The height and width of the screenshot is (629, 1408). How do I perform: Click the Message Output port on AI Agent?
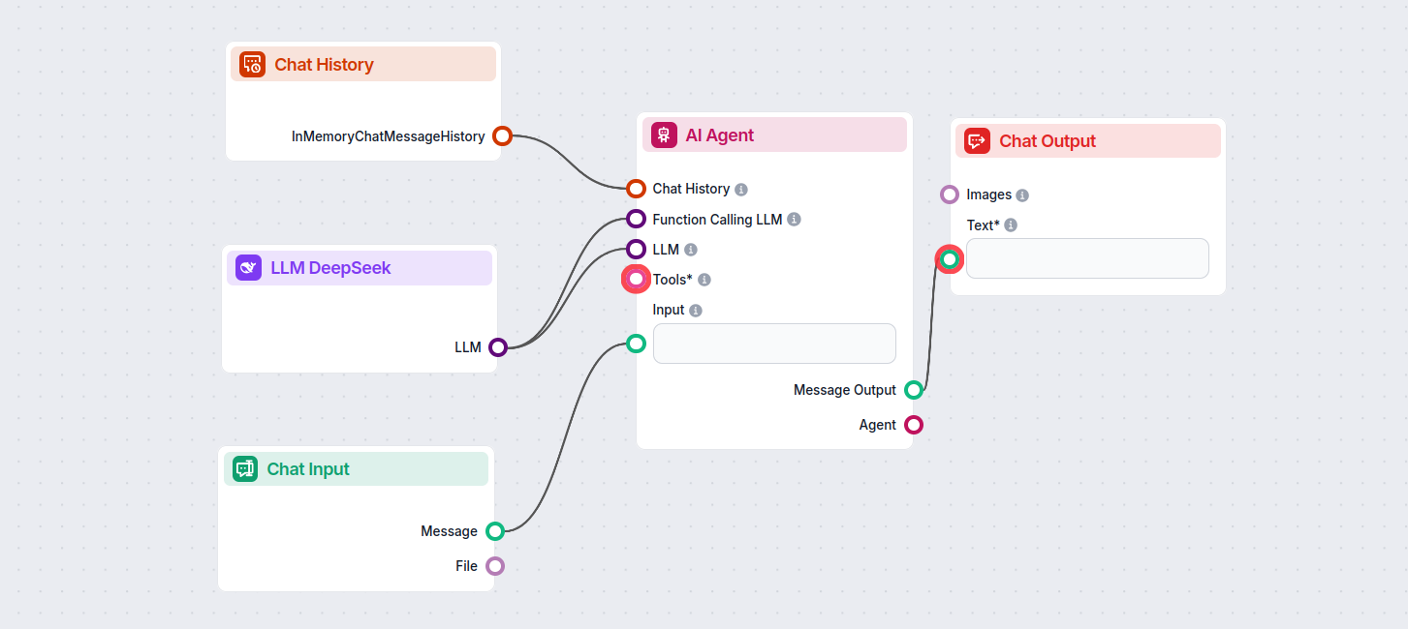point(914,390)
